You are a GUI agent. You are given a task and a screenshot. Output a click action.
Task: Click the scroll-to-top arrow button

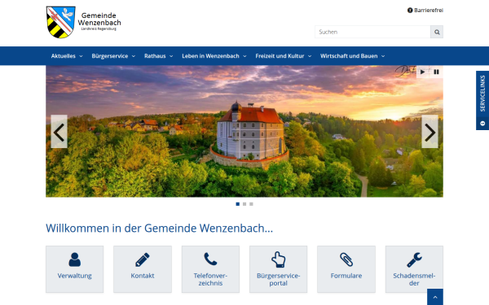435,297
